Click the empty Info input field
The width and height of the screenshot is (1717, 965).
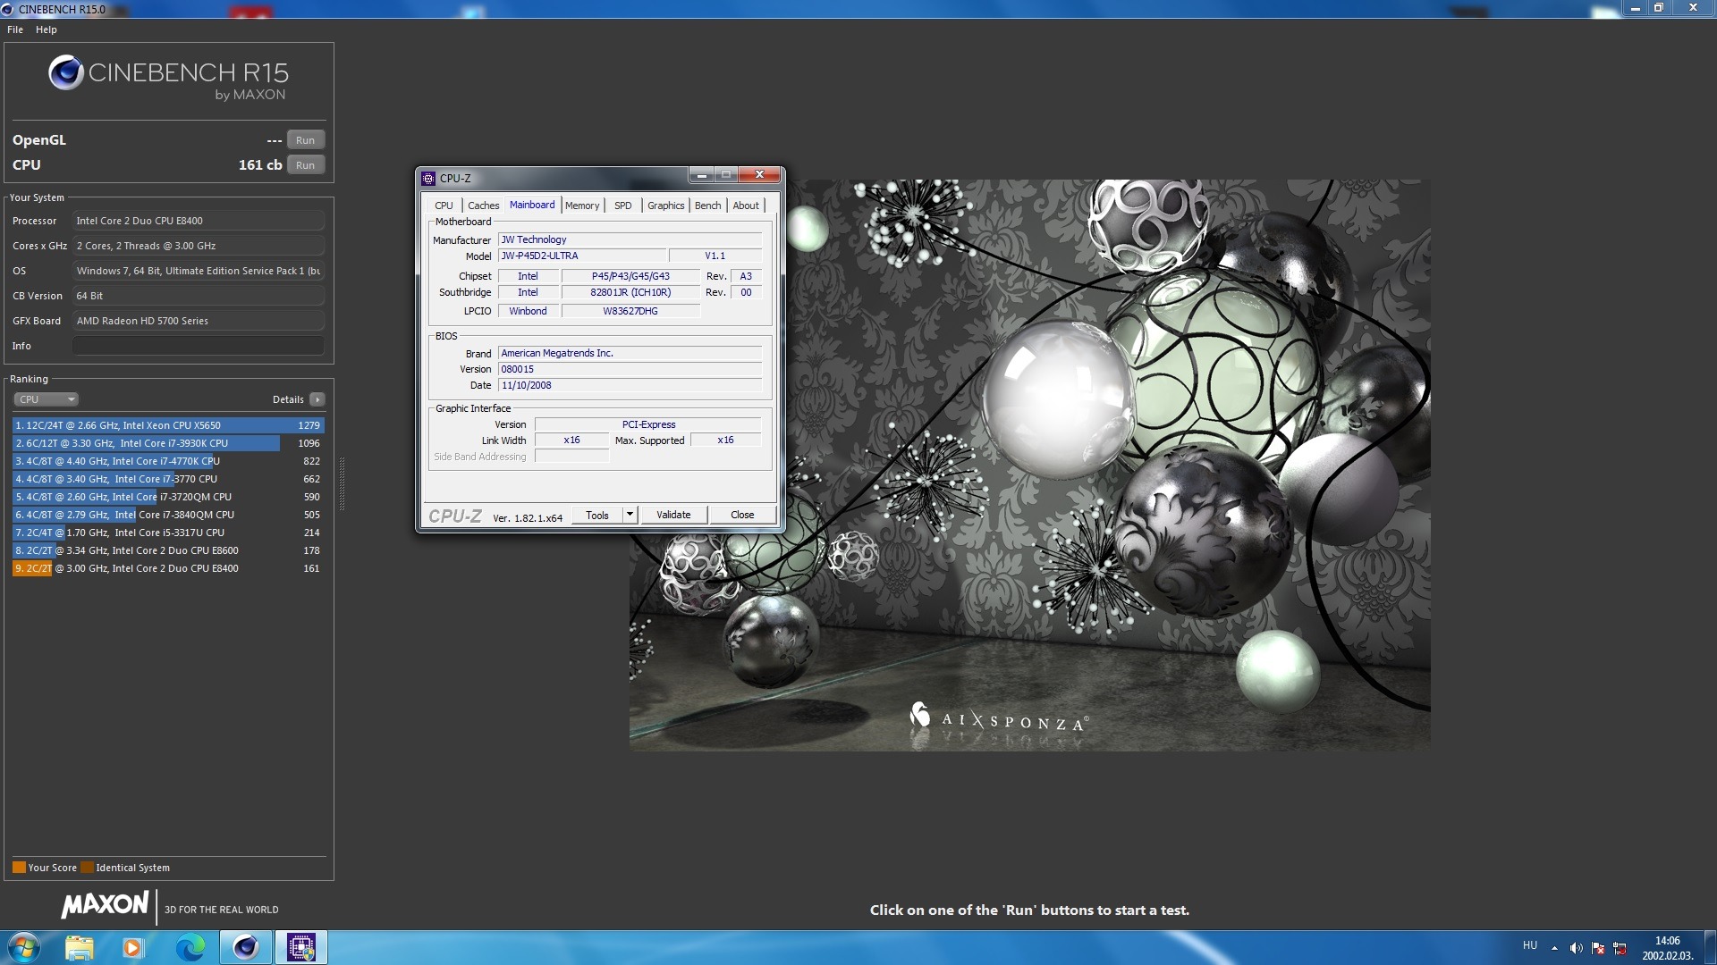pyautogui.click(x=198, y=346)
